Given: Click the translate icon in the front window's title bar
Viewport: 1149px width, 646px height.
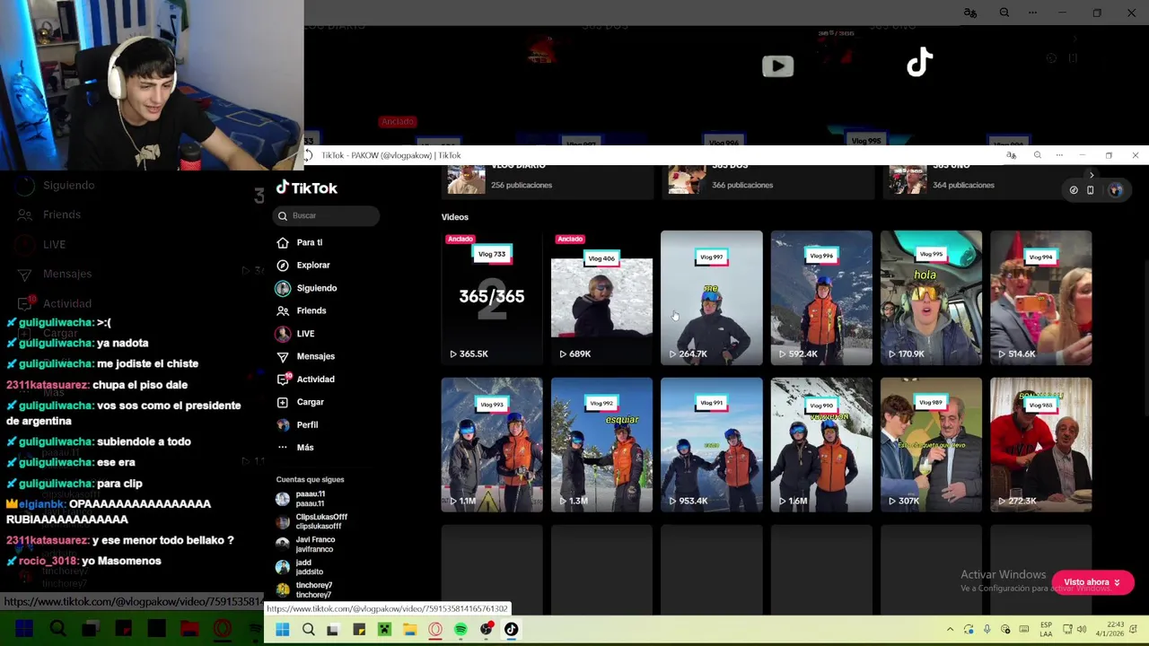Looking at the screenshot, I should [1012, 155].
